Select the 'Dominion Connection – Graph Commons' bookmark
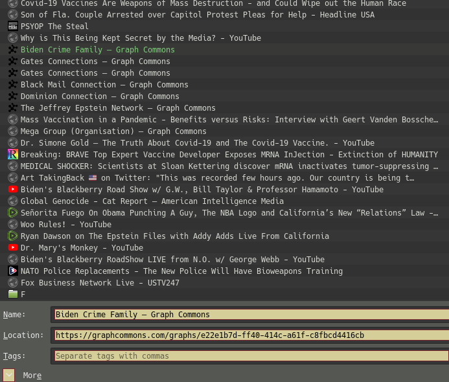 (x=224, y=96)
